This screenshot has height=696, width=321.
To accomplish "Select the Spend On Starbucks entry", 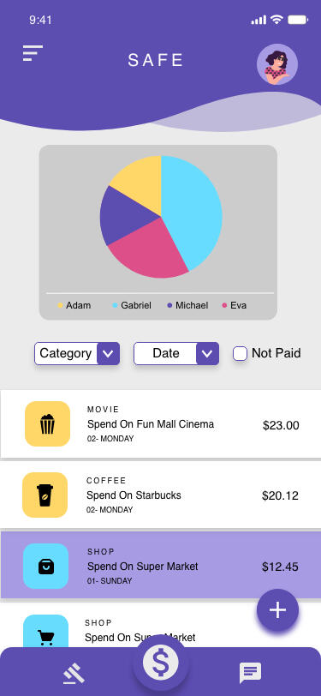I will click(161, 495).
